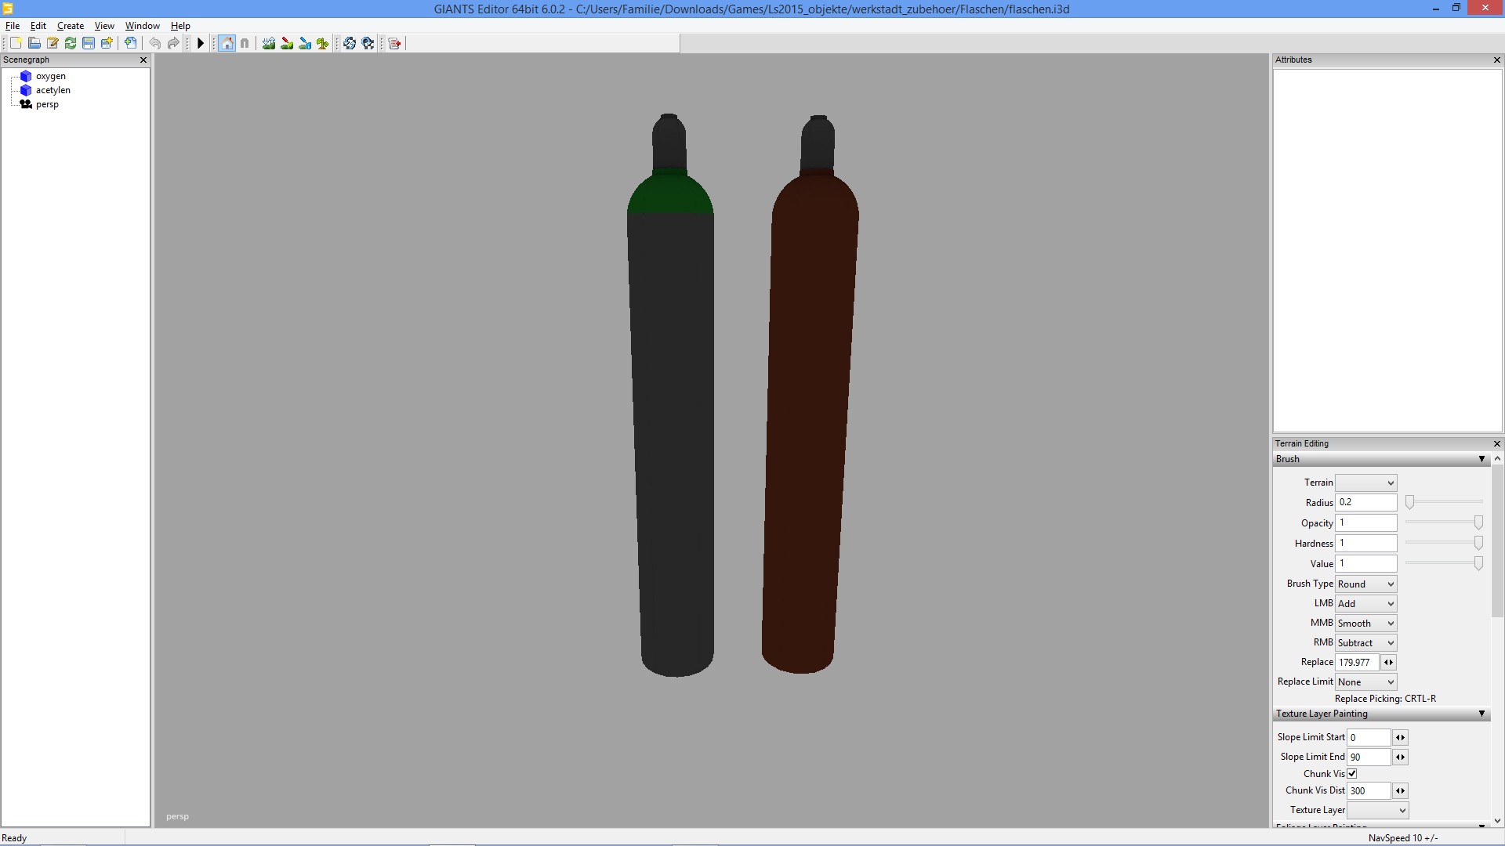Select the foliage plant paint icon

[323, 43]
